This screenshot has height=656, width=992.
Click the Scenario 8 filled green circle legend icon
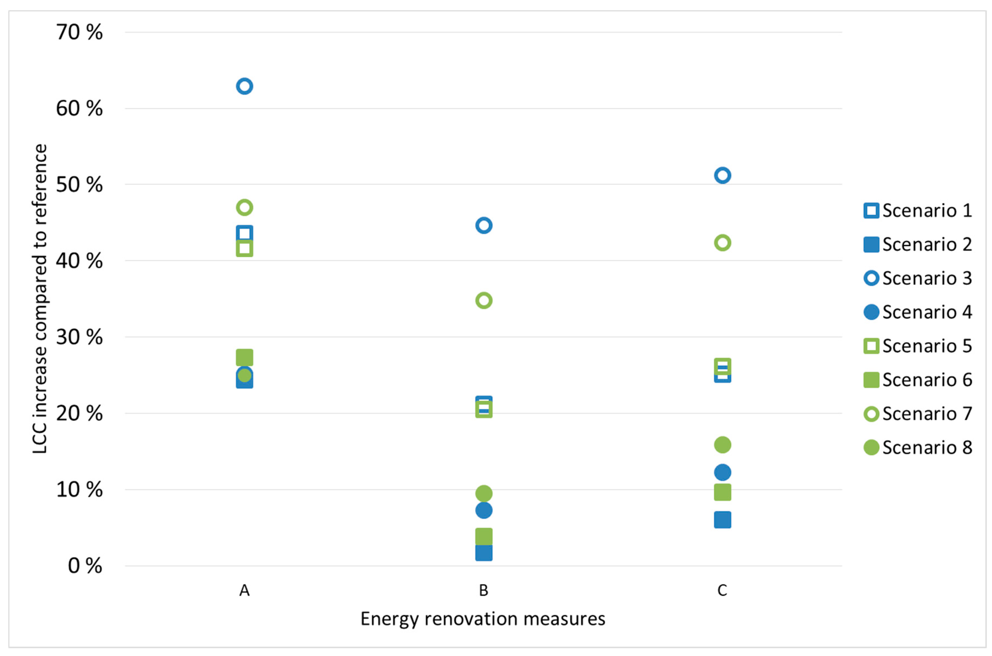(871, 448)
